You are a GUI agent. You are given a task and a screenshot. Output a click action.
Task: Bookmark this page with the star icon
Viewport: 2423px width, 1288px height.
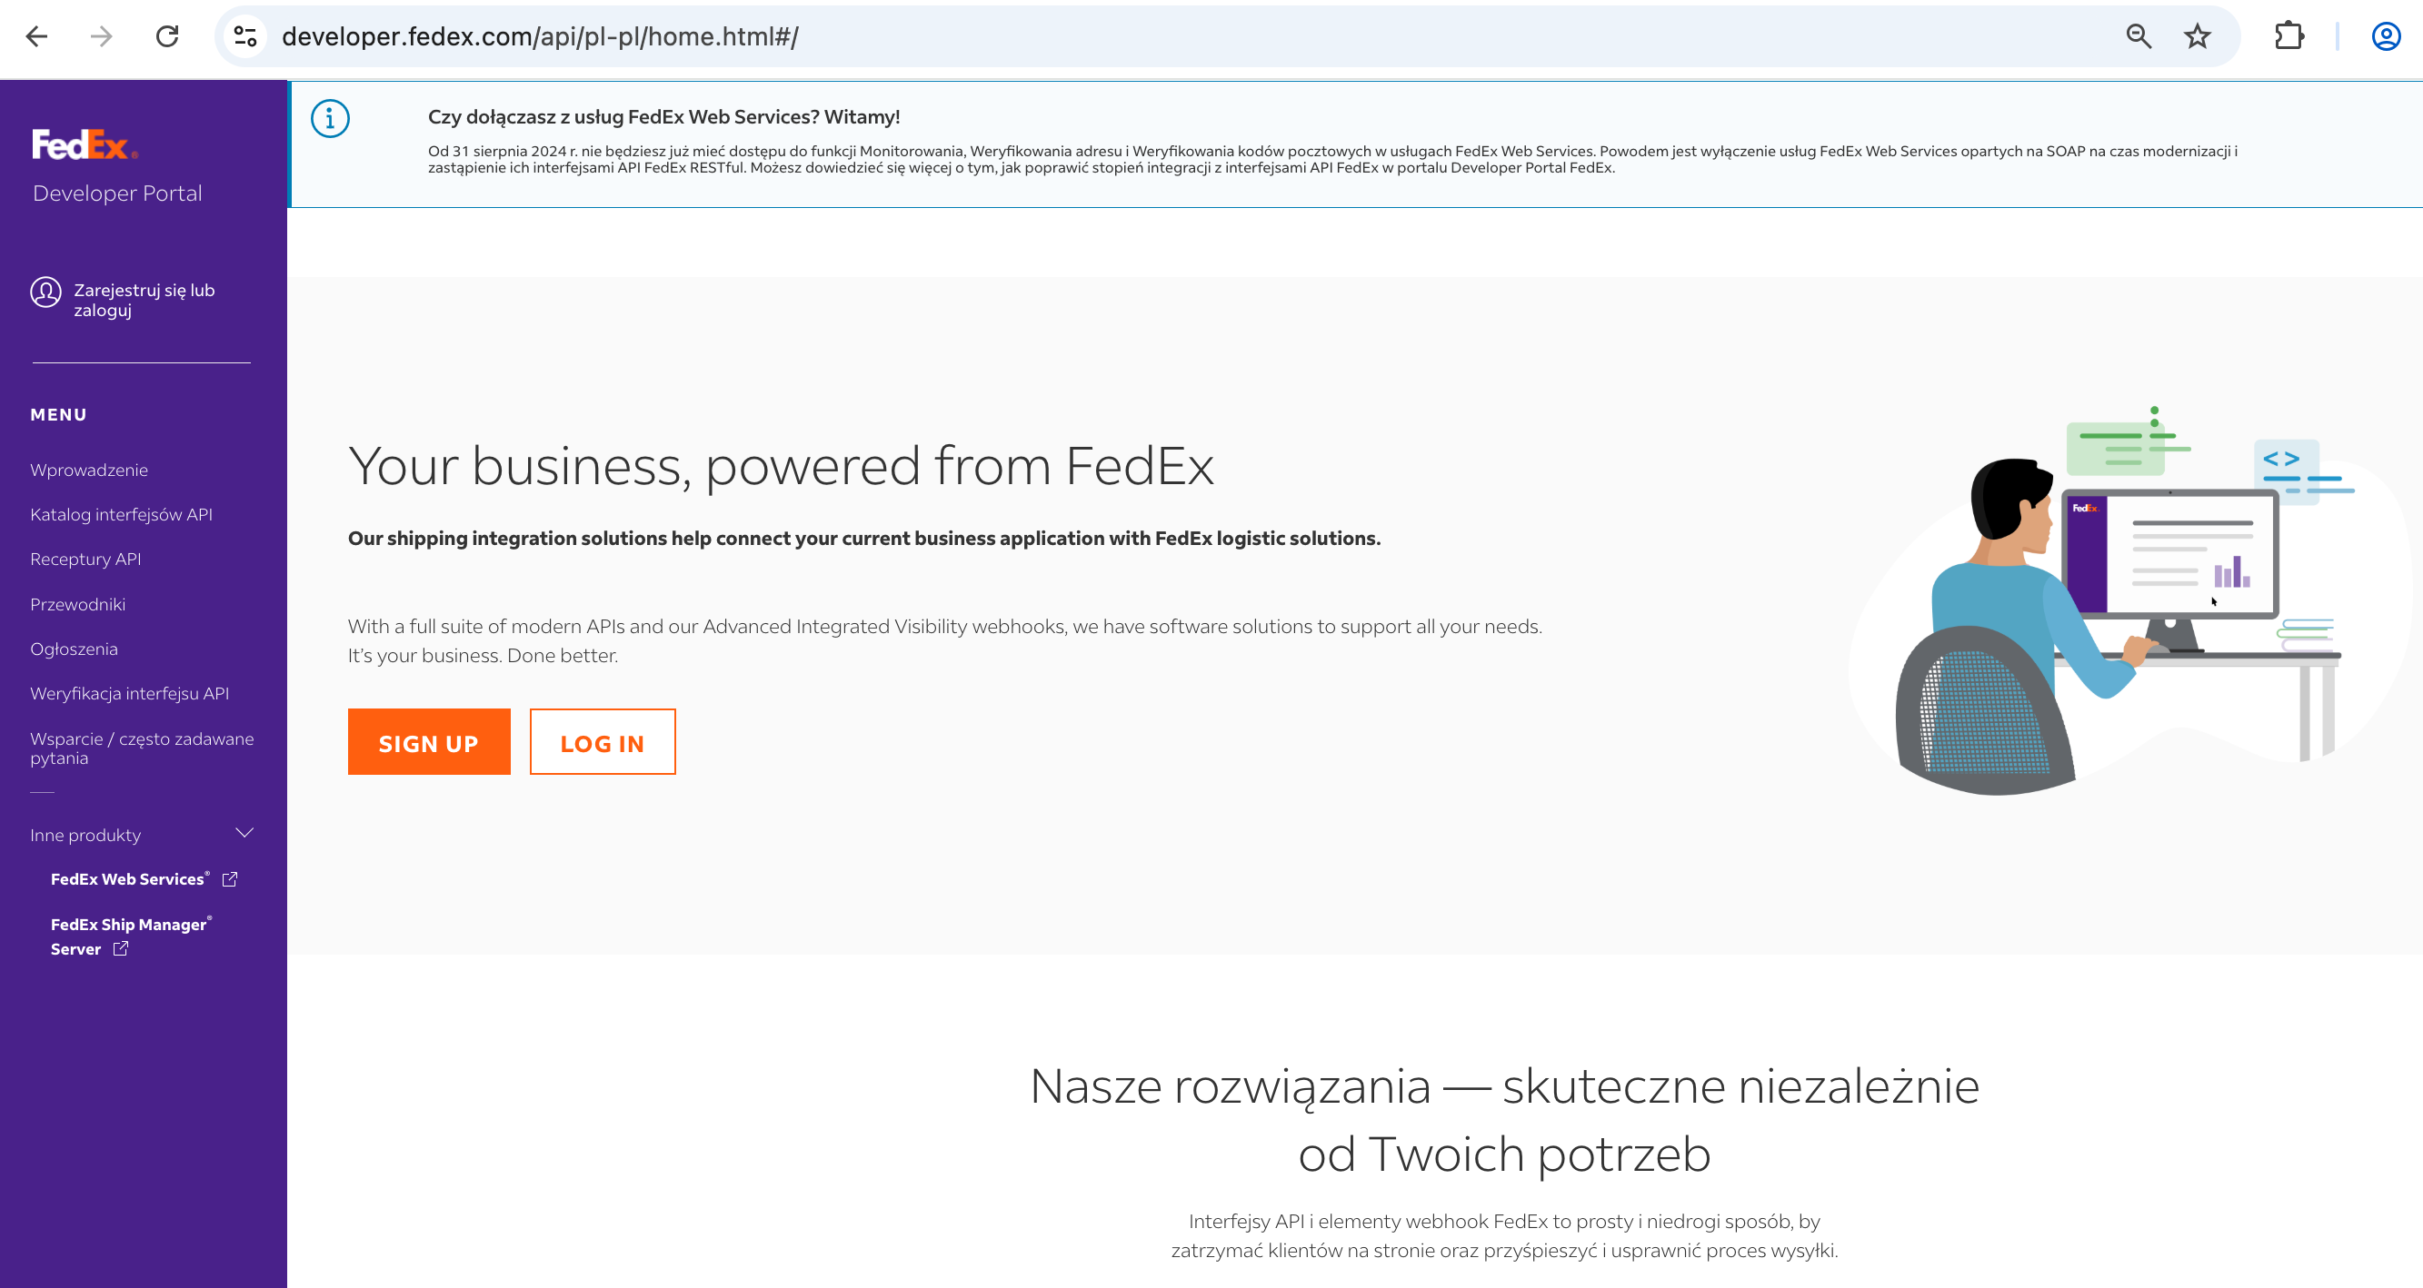coord(2198,36)
